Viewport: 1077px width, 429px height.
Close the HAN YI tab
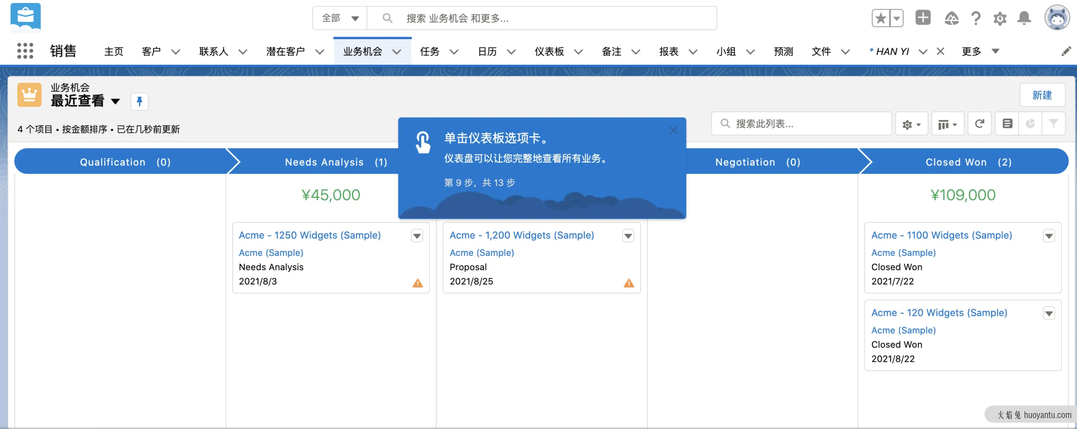point(941,51)
